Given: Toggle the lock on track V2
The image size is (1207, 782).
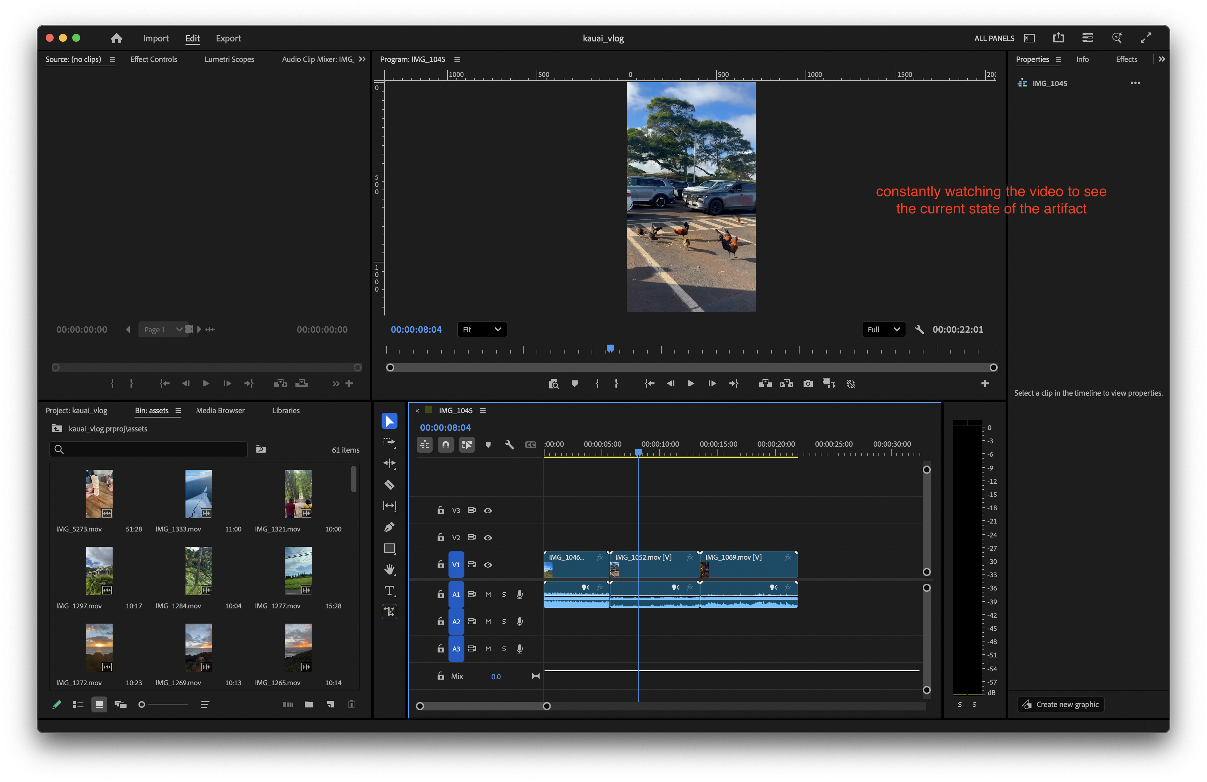Looking at the screenshot, I should pyautogui.click(x=441, y=537).
